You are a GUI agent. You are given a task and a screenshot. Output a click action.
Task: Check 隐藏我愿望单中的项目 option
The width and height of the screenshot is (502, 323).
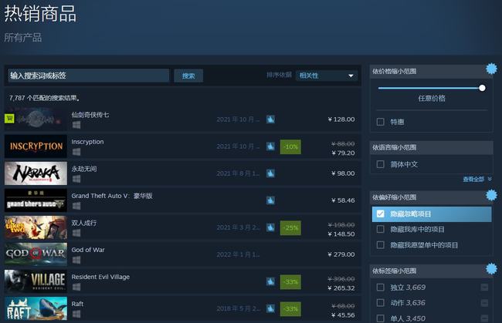(380, 245)
